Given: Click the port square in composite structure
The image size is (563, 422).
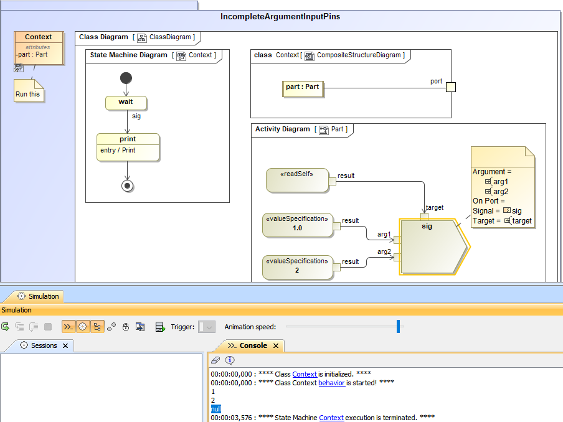Looking at the screenshot, I should (451, 87).
